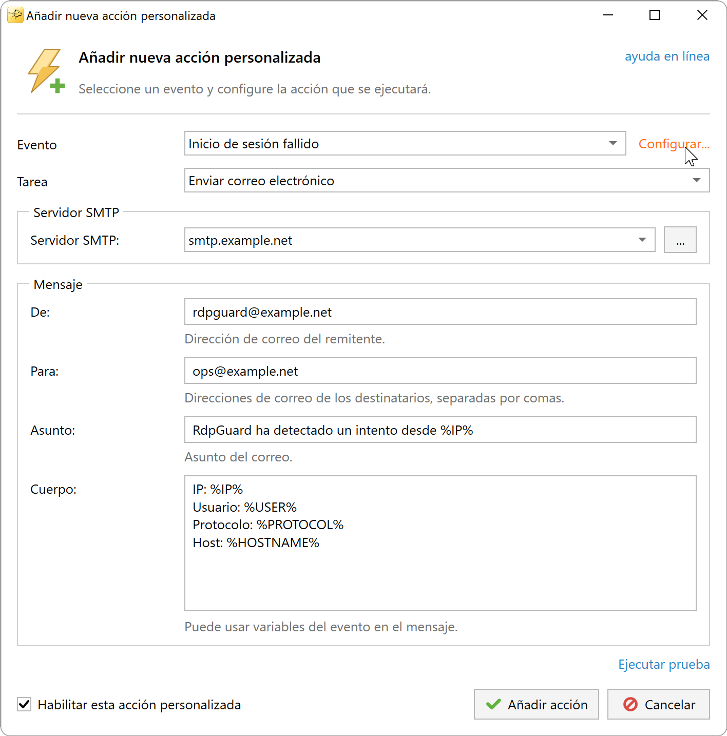Open SMTP server settings with ellipsis button
Viewport: 727px width, 736px height.
(680, 240)
